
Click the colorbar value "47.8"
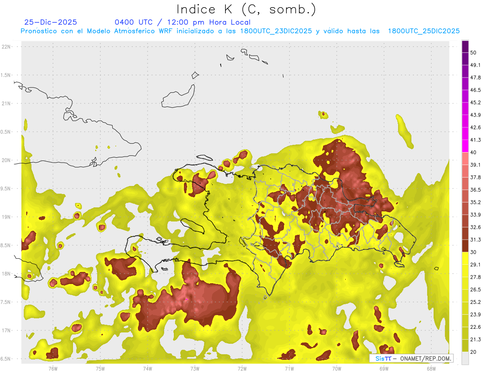click(476, 77)
